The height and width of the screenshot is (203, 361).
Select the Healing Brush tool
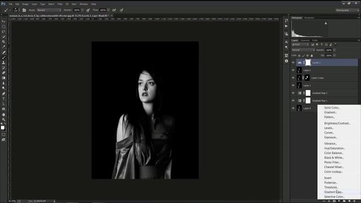(3, 52)
